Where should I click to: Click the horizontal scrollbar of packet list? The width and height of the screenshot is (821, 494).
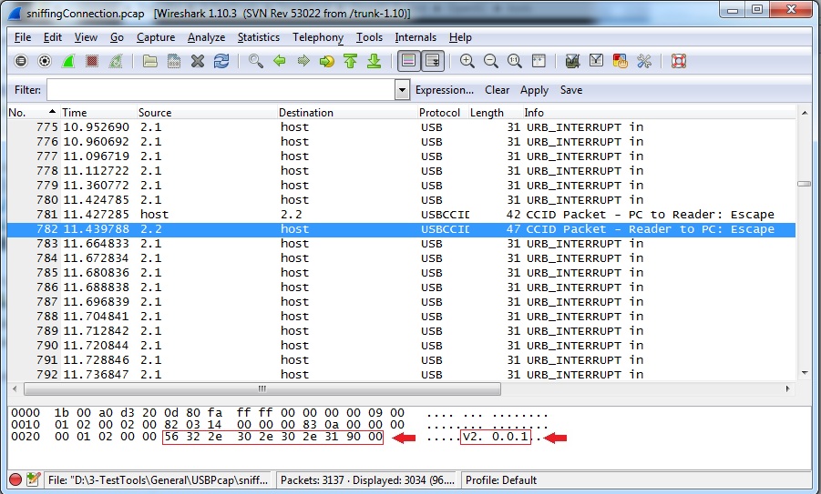pos(262,389)
